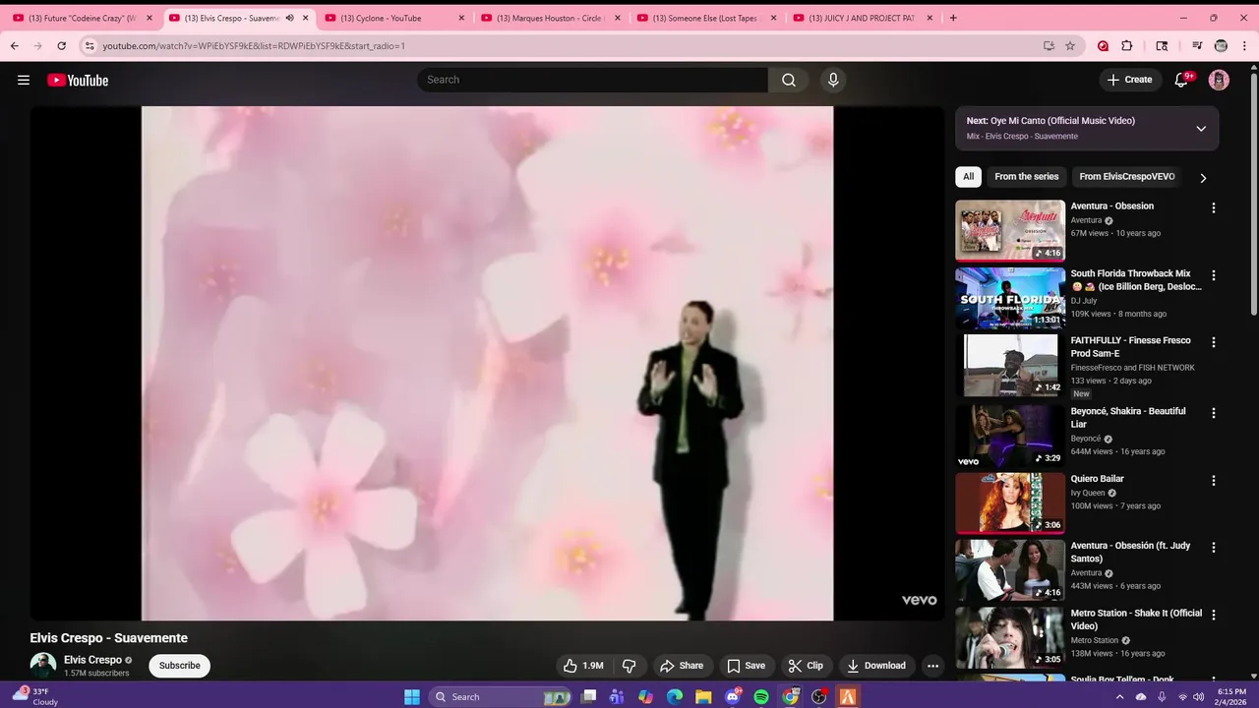Open File Explorer from the taskbar
Image resolution: width=1259 pixels, height=708 pixels.
click(x=703, y=697)
